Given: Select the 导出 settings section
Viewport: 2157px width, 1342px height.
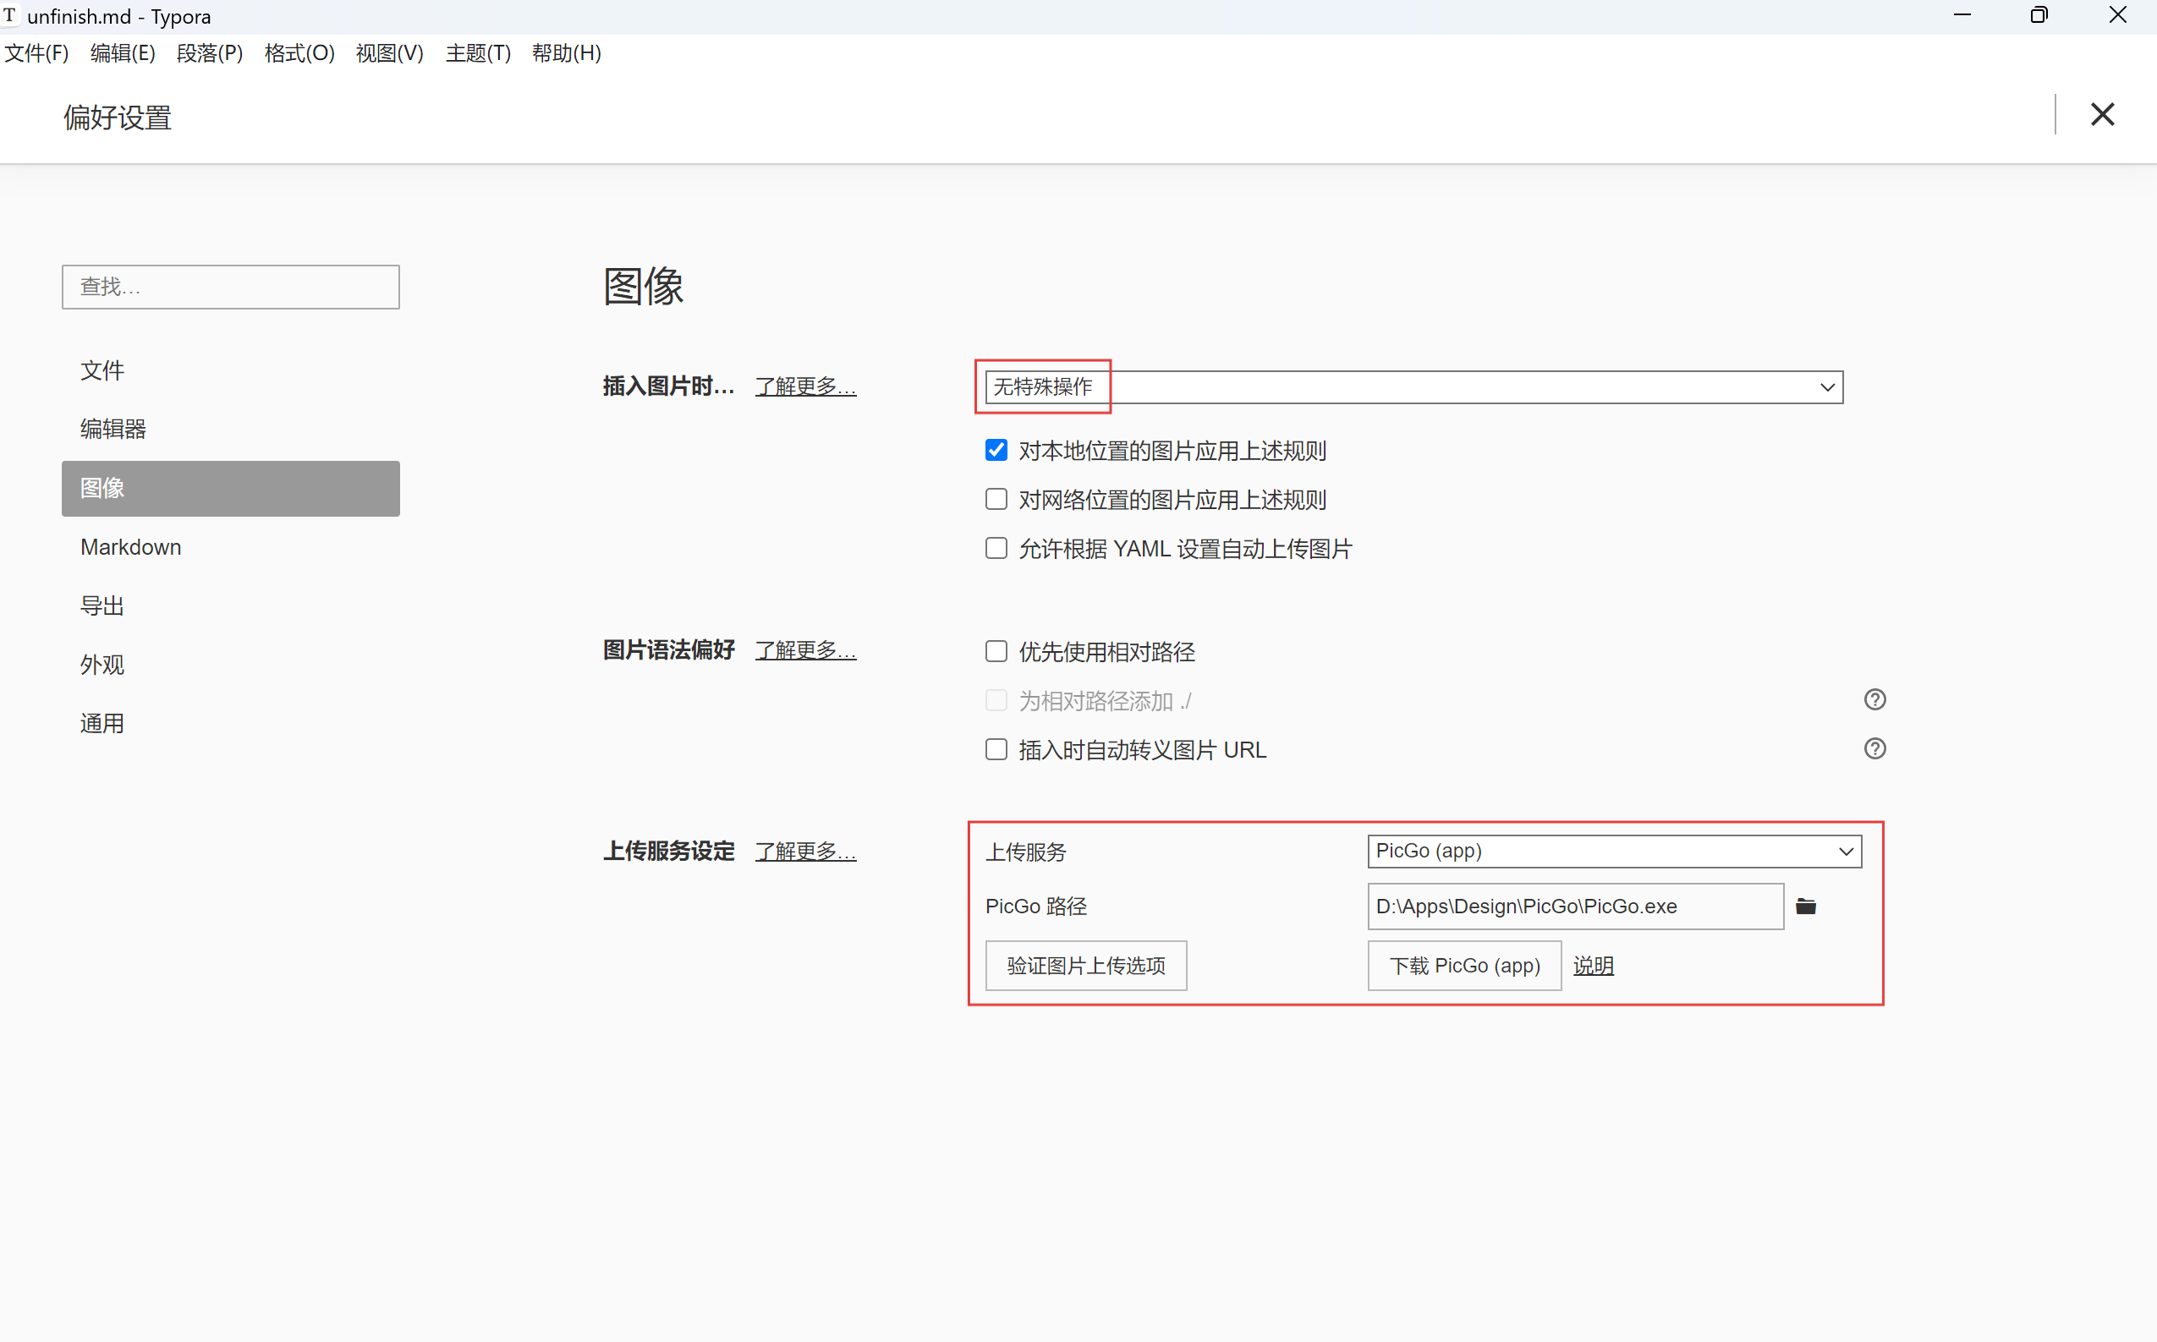Looking at the screenshot, I should point(102,605).
